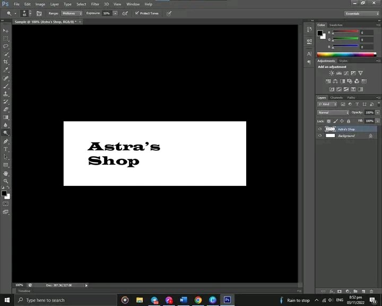Open the tool preset picker arrow
Screen dimensions: 382x306
pos(15,14)
